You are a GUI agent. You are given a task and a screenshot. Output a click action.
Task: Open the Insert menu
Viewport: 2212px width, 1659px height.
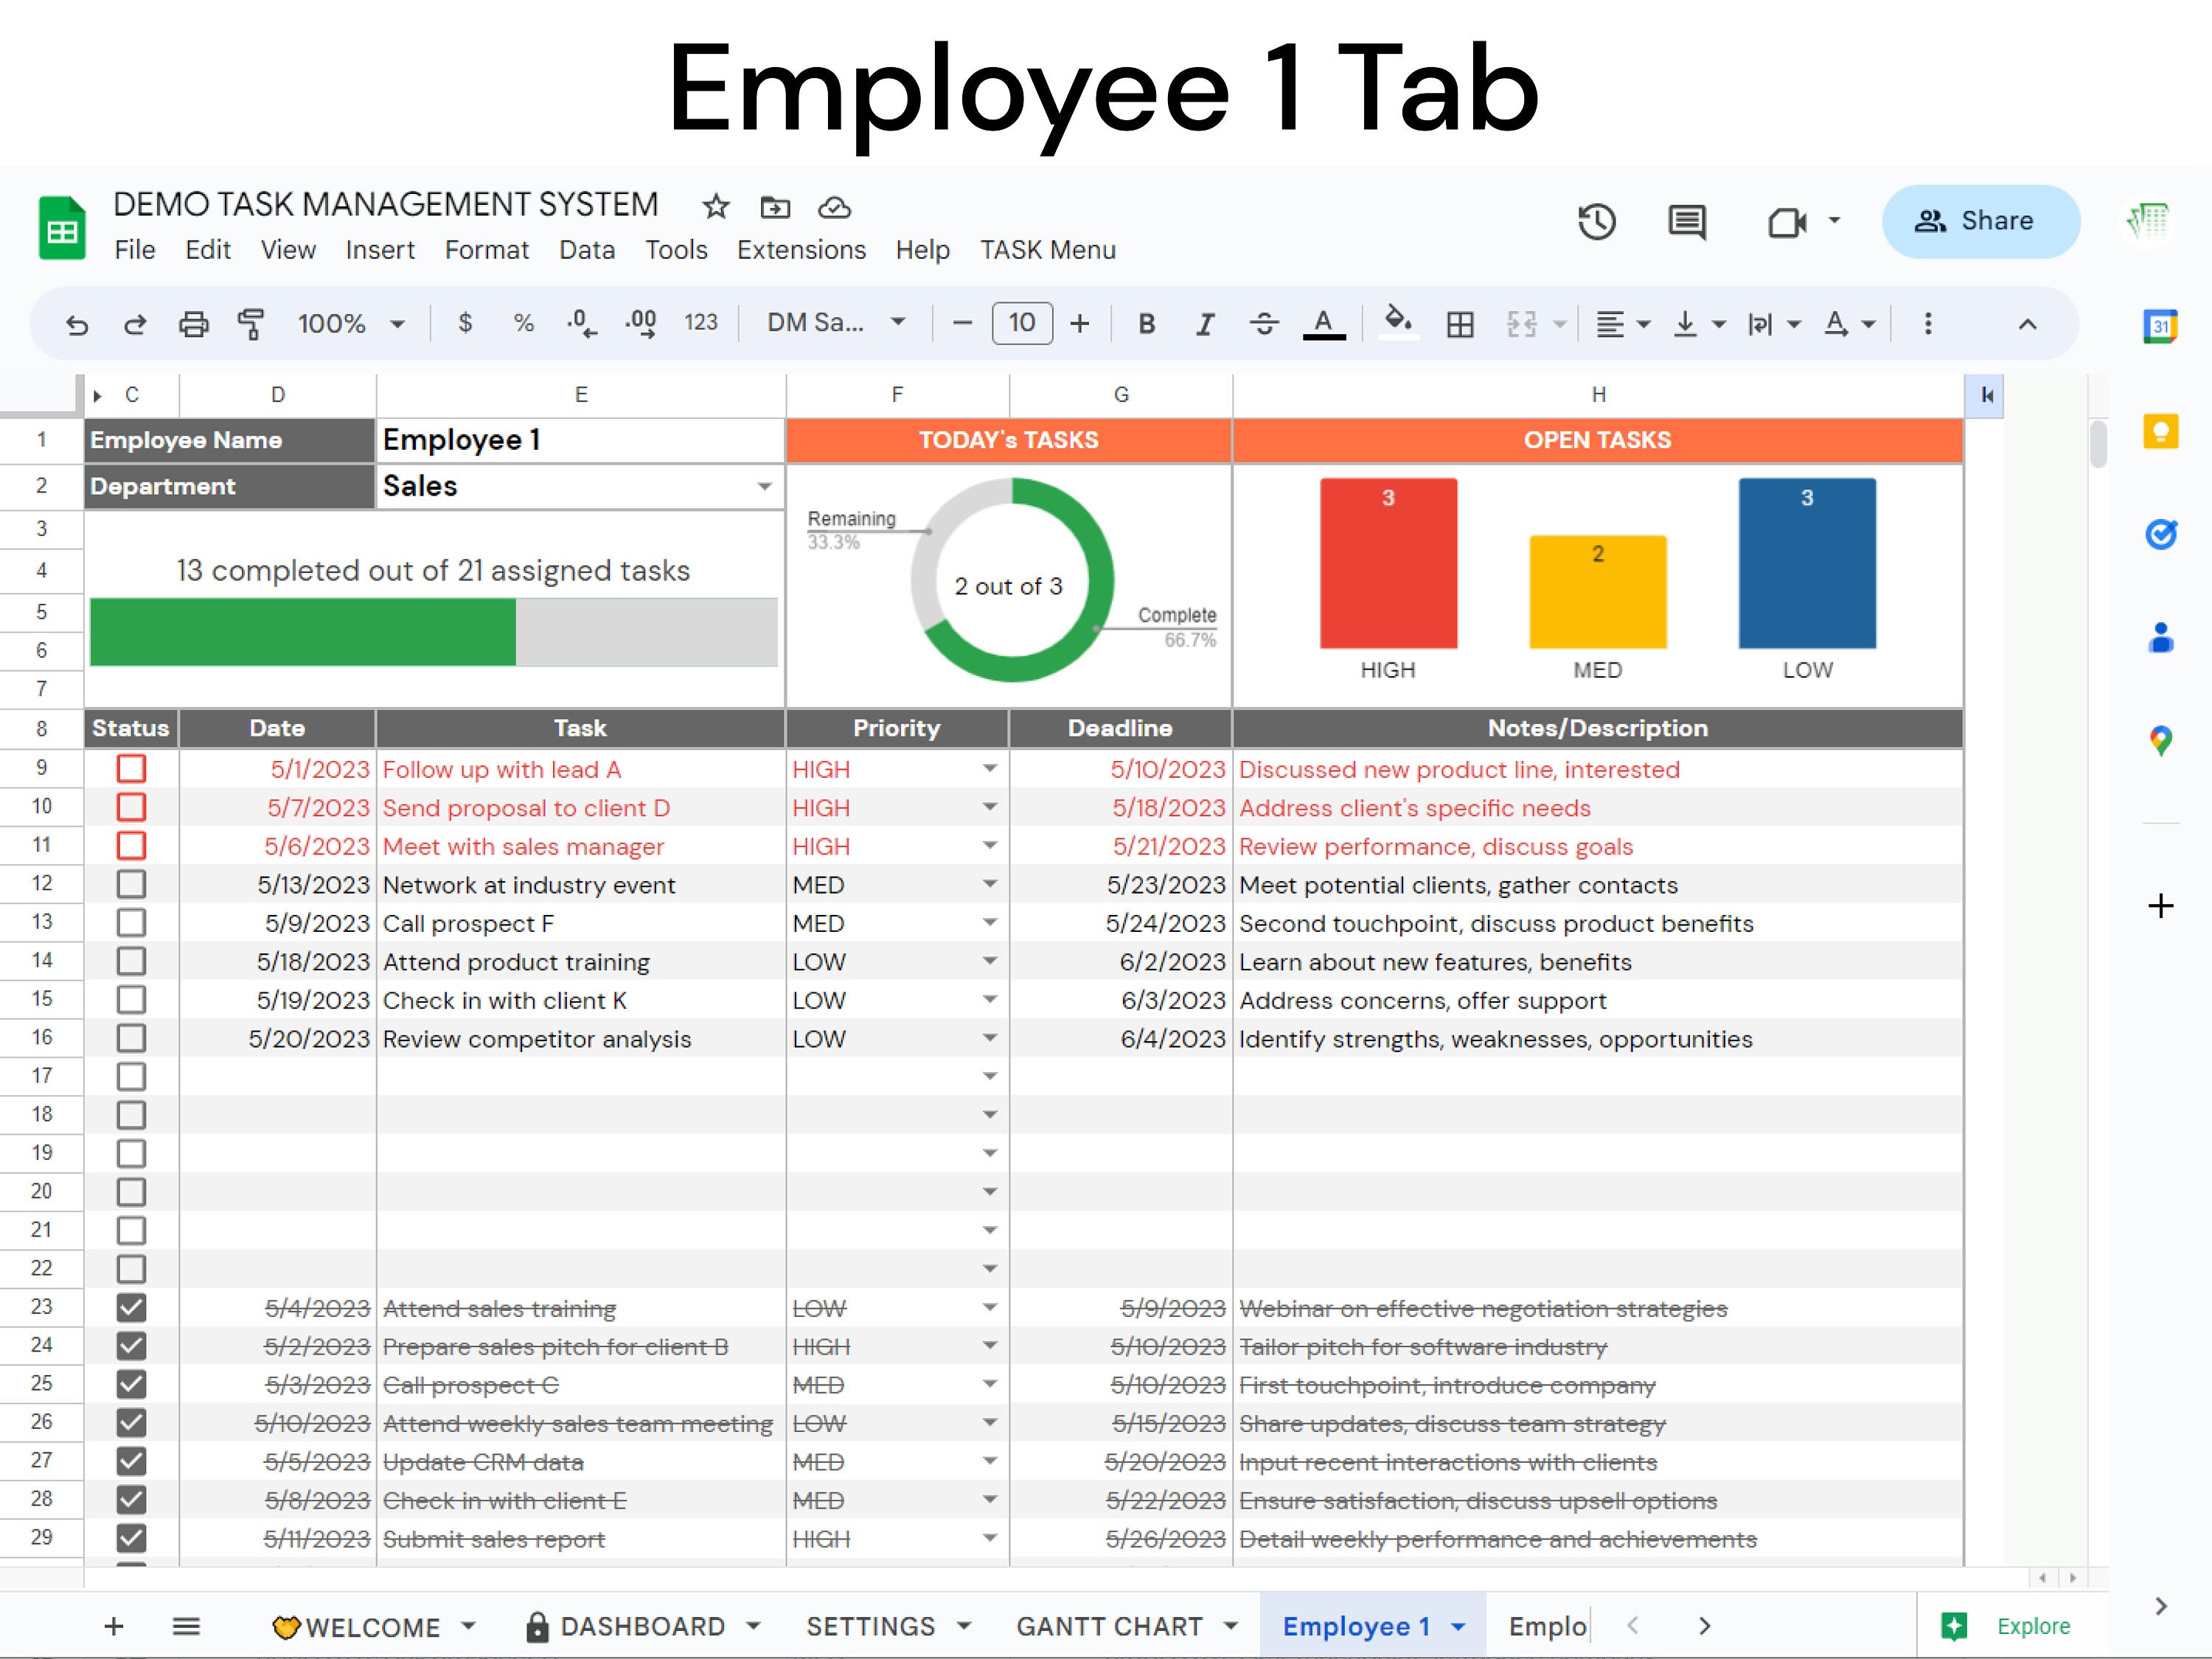click(x=380, y=250)
